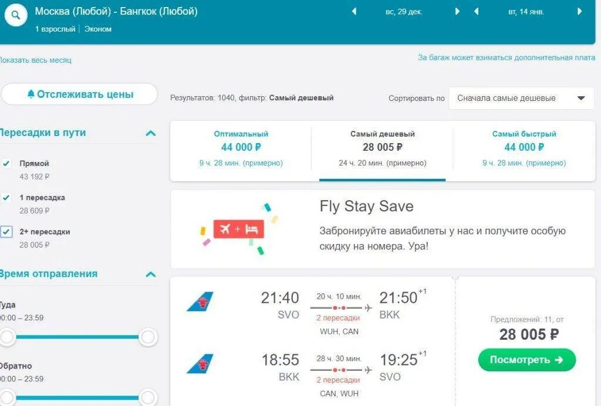This screenshot has width=601, height=406.
Task: Go to previous departure date arrow
Action: [354, 11]
